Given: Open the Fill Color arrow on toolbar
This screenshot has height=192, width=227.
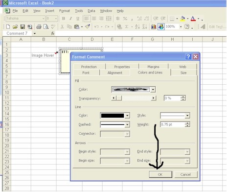Looking at the screenshot, I should 188,19.
